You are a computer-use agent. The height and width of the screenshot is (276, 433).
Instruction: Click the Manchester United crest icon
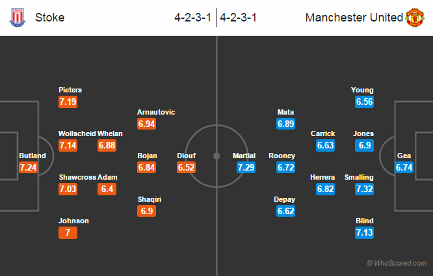415,18
